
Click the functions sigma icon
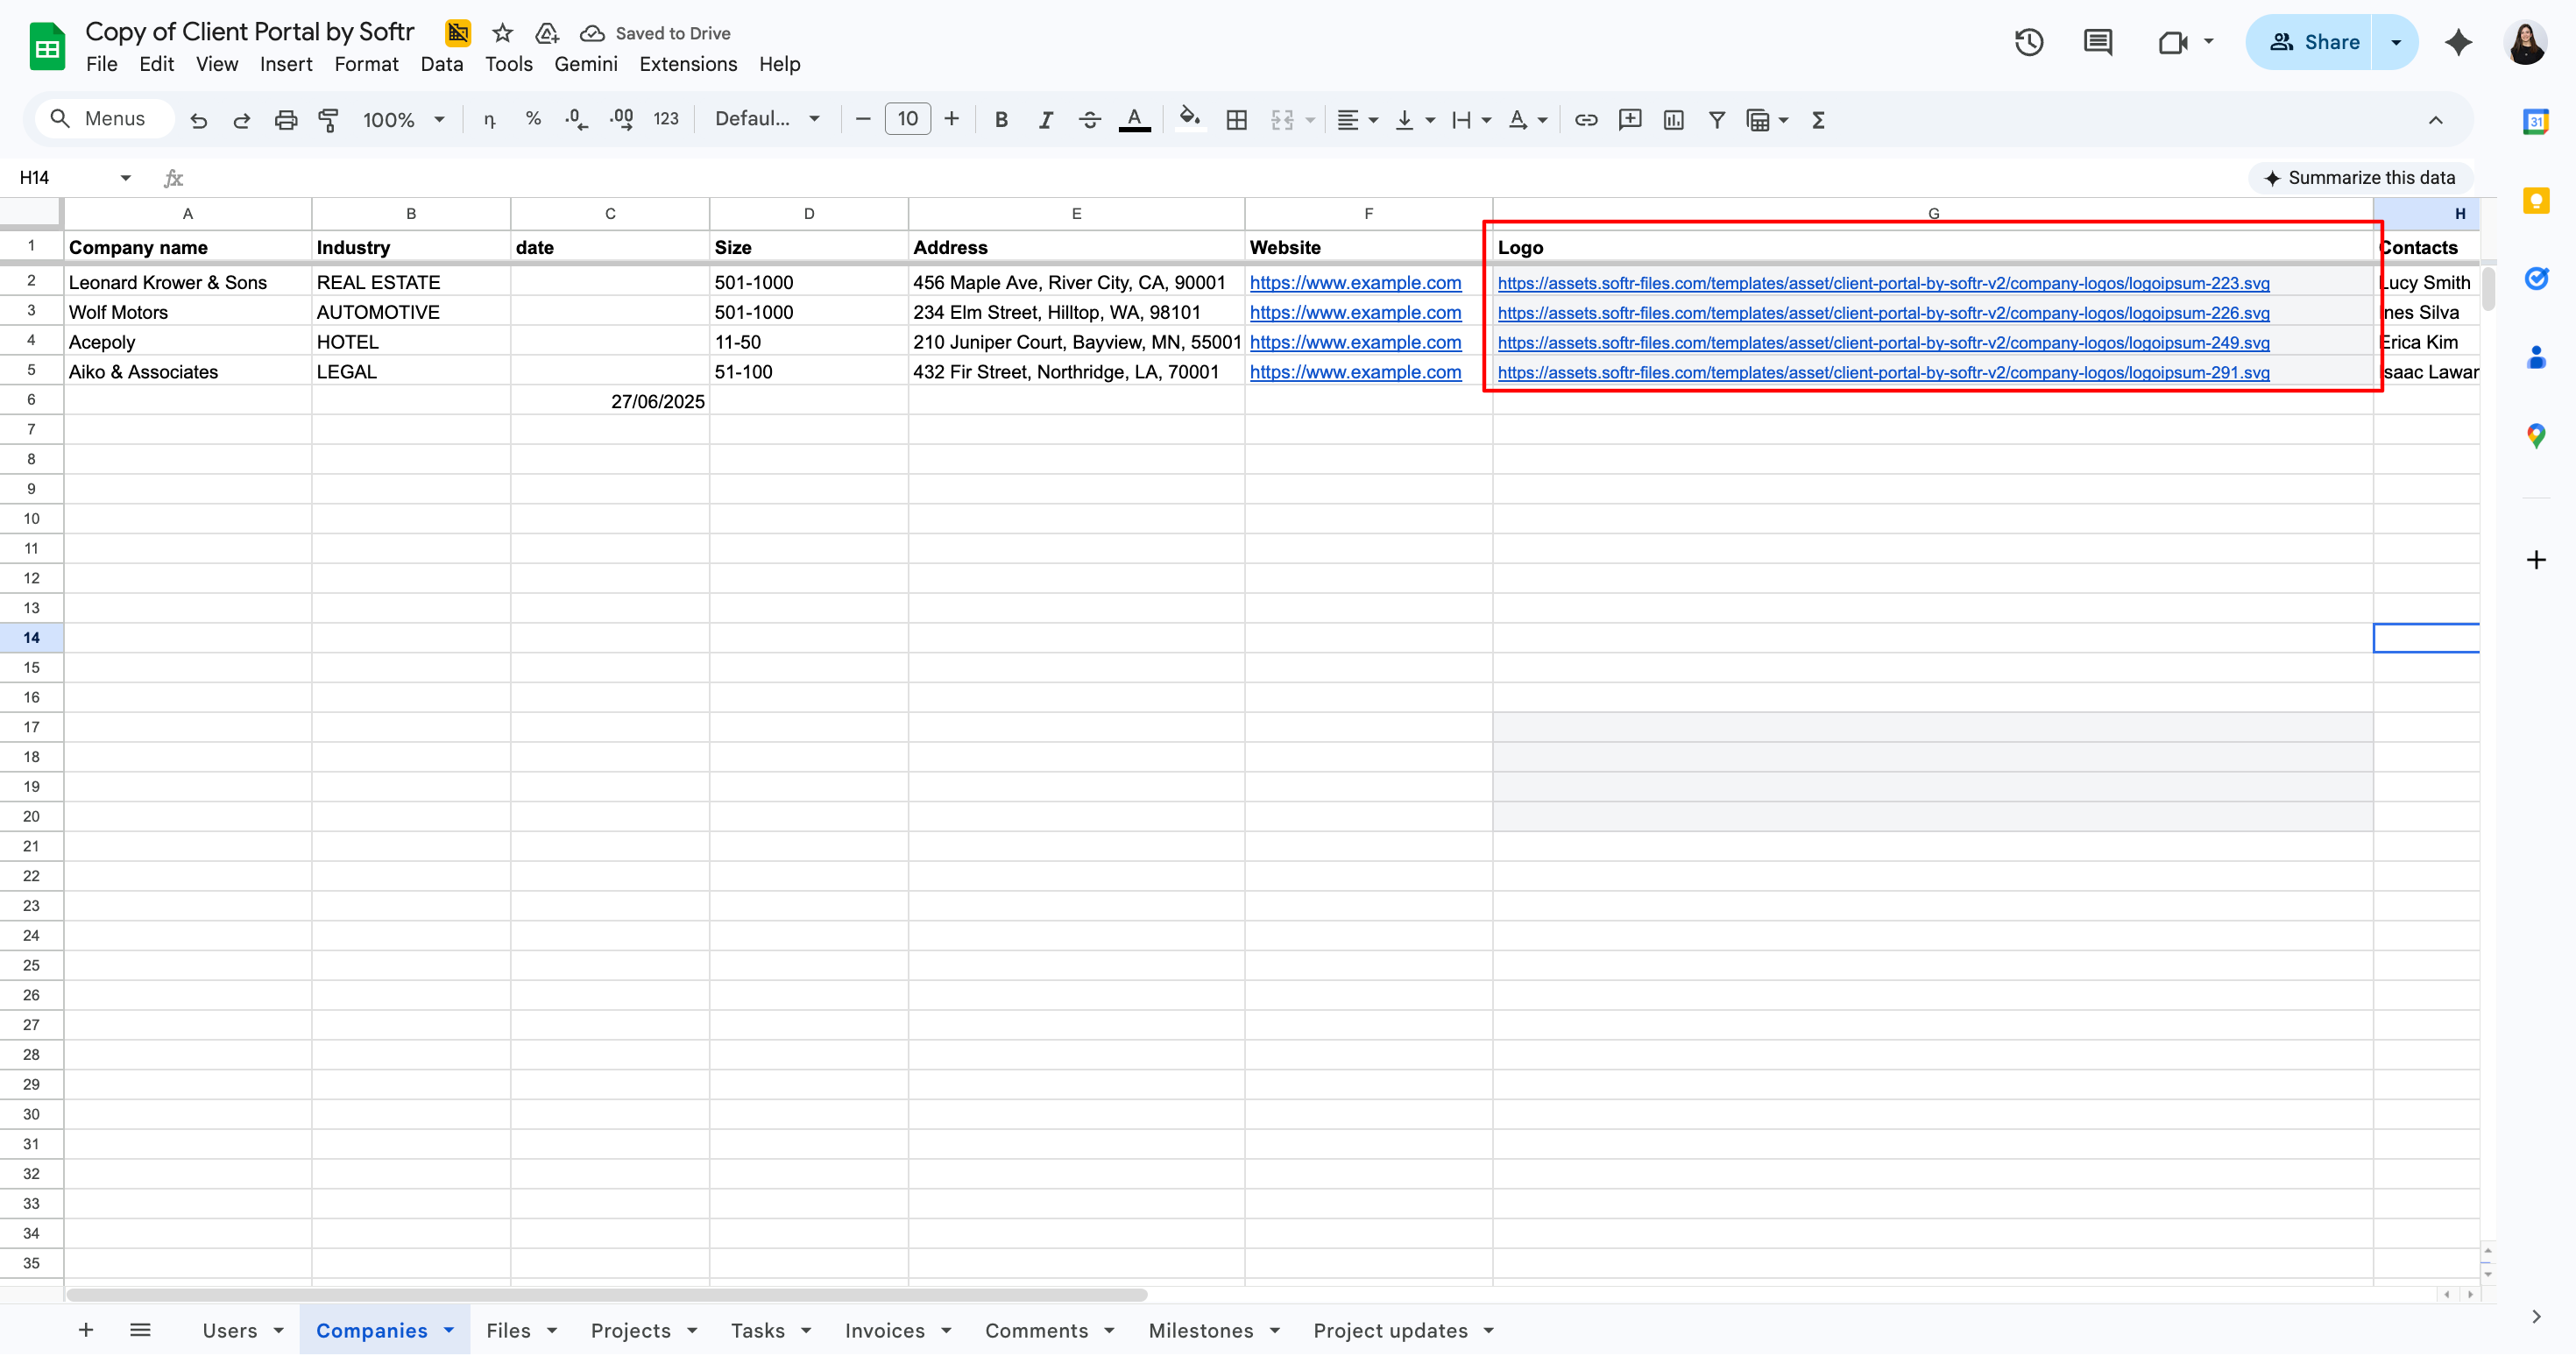click(1818, 120)
